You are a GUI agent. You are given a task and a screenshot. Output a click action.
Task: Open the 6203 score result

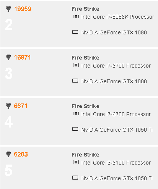pyautogui.click(x=21, y=154)
